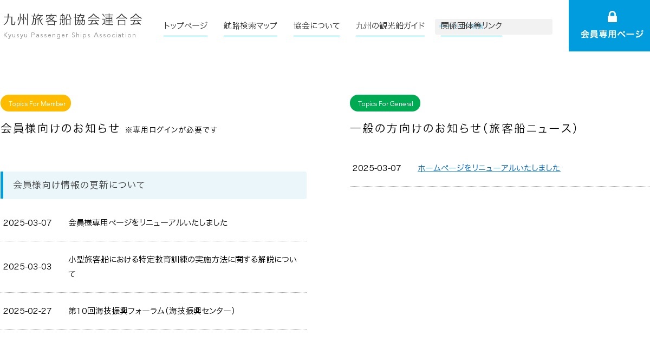Click the lock icon for member login
The width and height of the screenshot is (650, 342).
612,17
